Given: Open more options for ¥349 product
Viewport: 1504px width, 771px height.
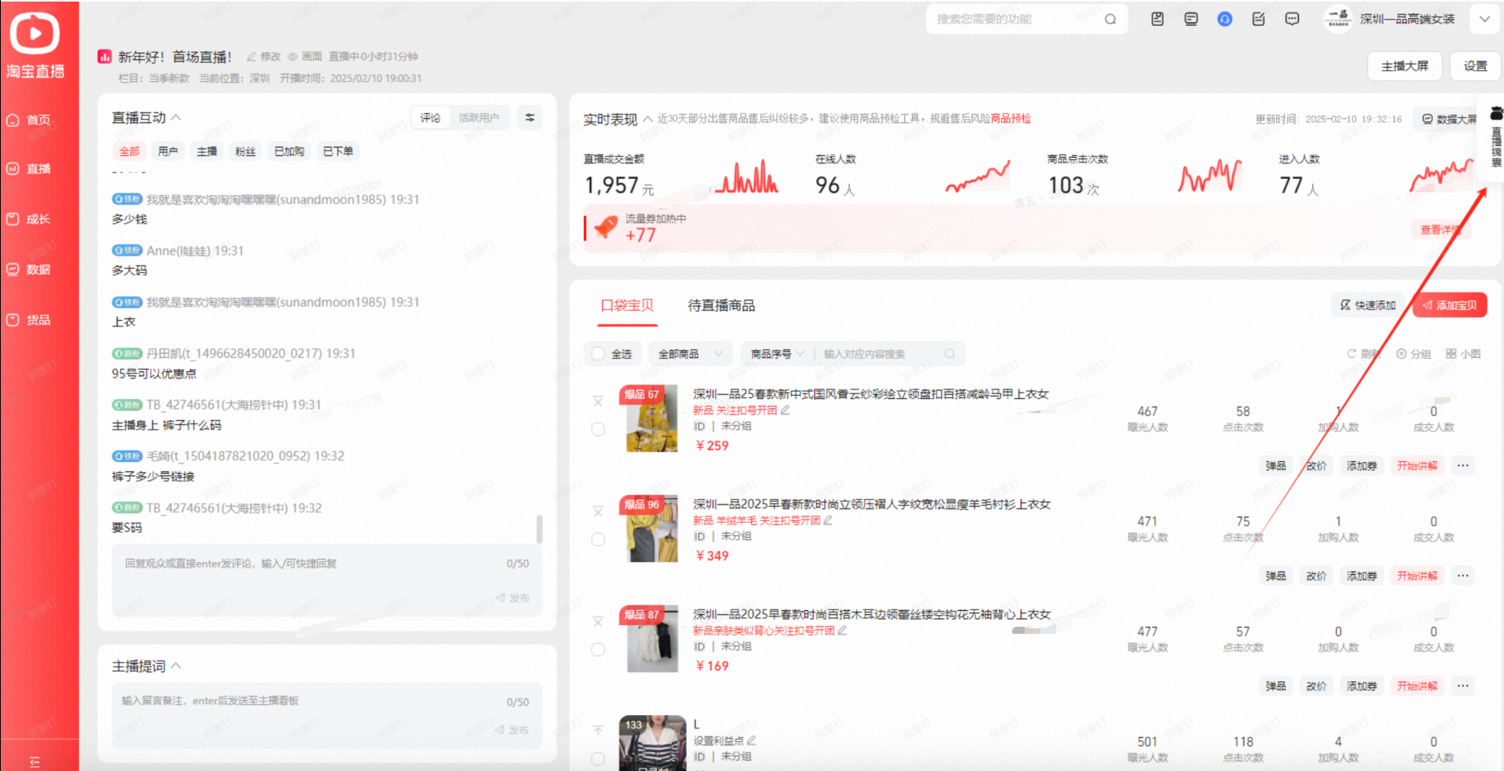Looking at the screenshot, I should point(1463,575).
